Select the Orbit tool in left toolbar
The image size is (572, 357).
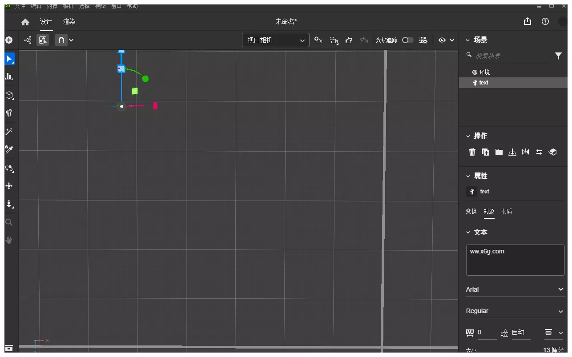pos(9,168)
